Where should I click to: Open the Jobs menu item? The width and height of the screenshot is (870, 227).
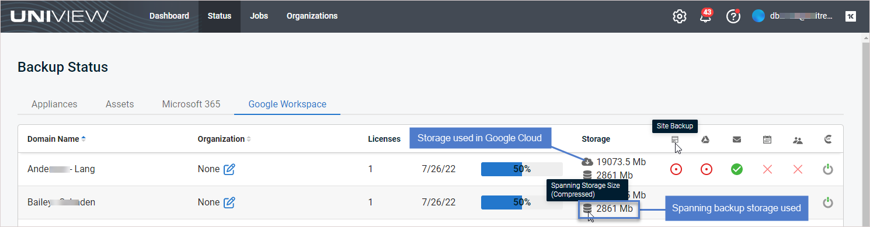(x=259, y=16)
